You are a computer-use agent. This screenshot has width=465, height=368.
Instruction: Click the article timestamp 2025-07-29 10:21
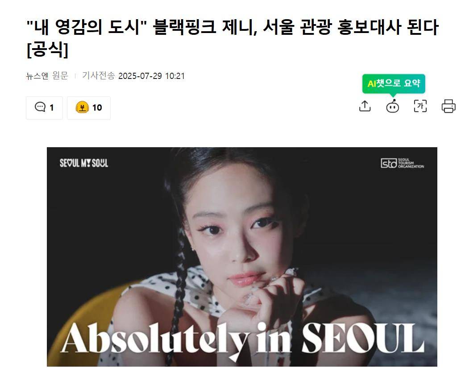[151, 76]
